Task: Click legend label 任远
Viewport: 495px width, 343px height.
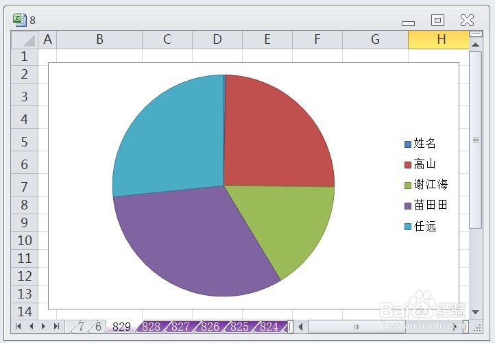Action: (425, 226)
